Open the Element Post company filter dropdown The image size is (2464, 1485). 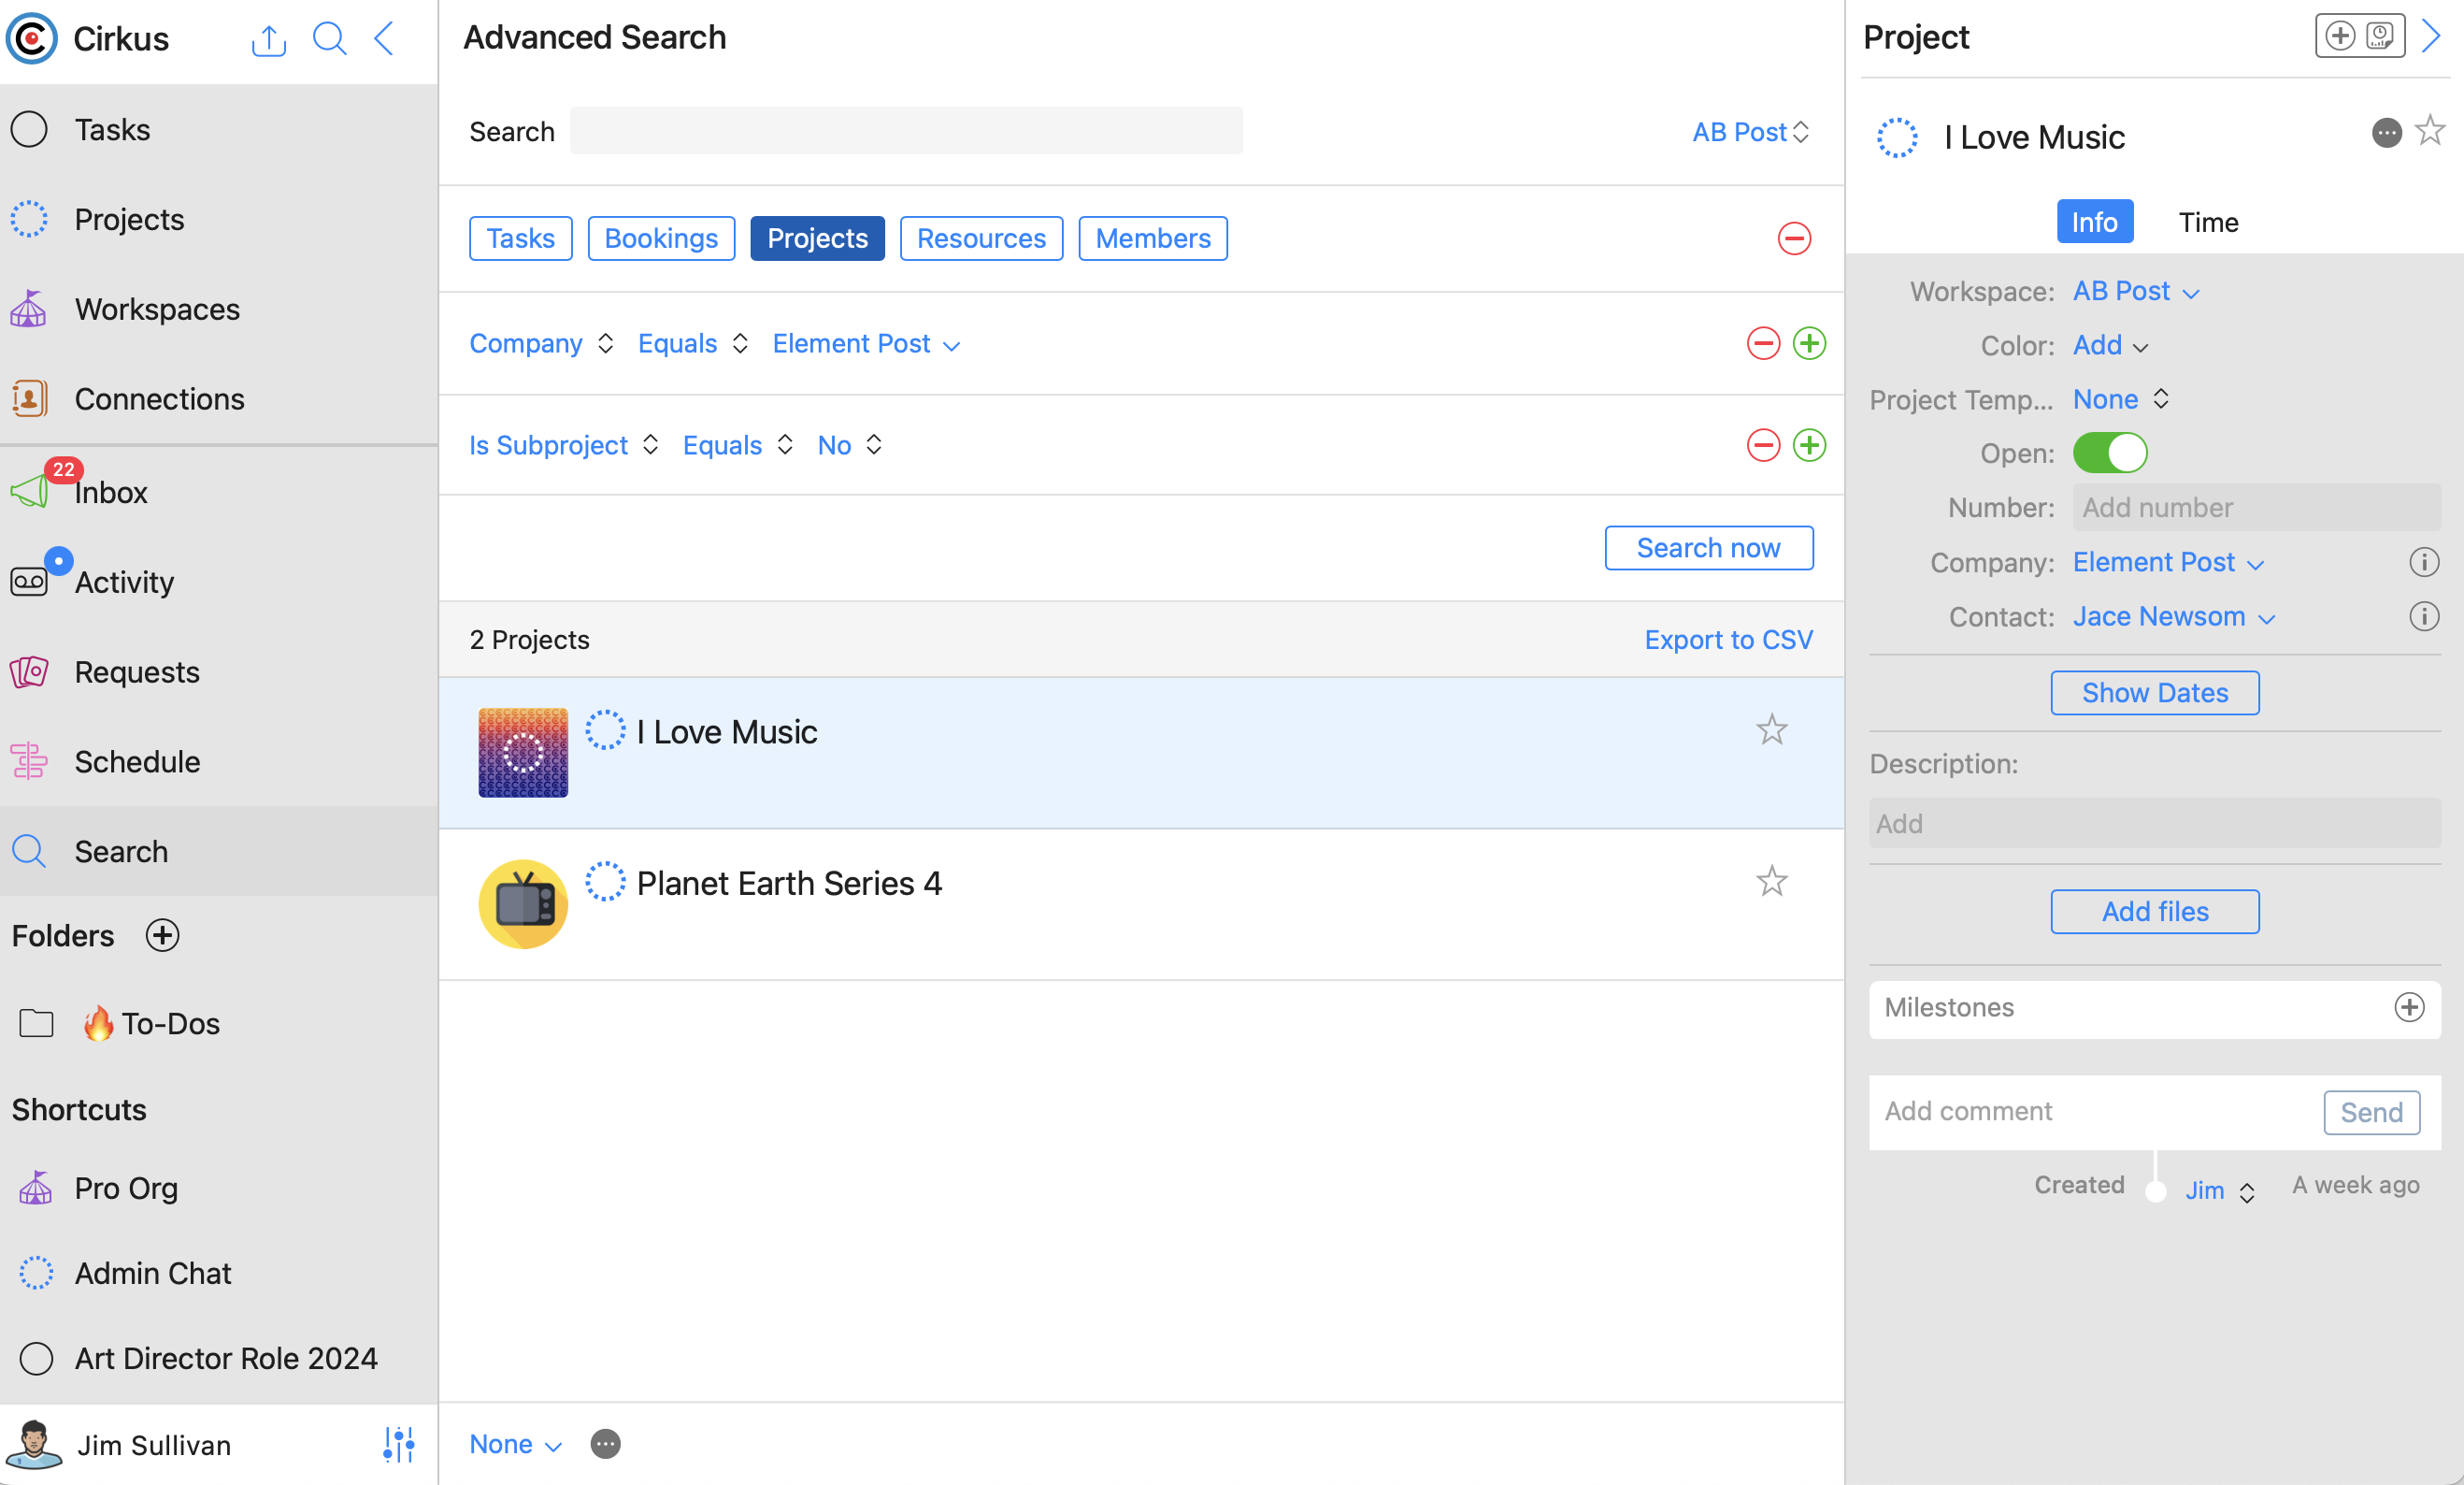(x=866, y=344)
